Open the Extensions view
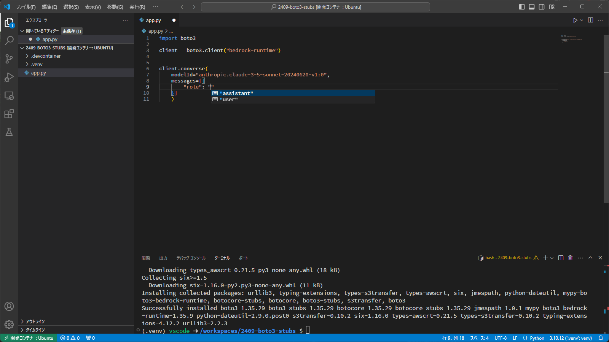The image size is (609, 342). click(9, 114)
